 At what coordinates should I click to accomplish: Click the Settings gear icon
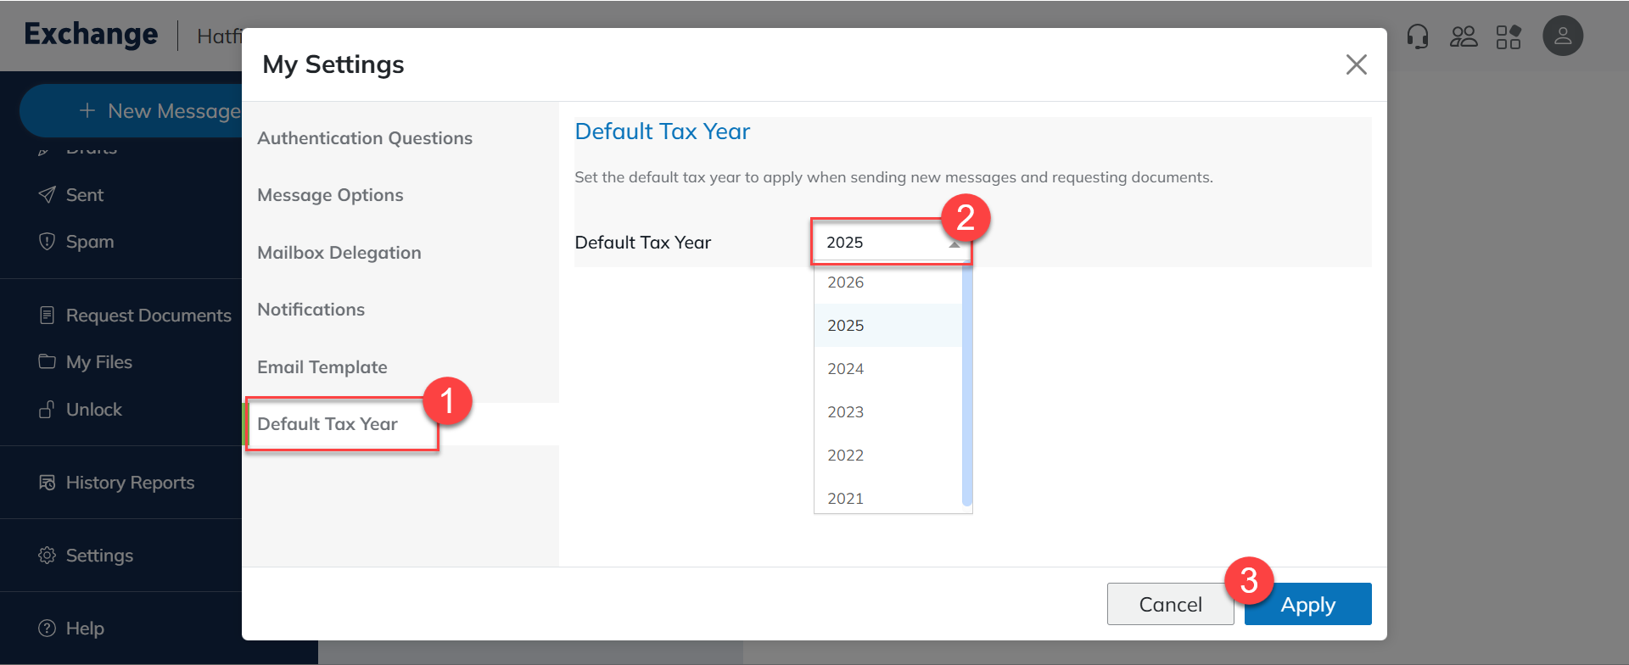[x=48, y=555]
